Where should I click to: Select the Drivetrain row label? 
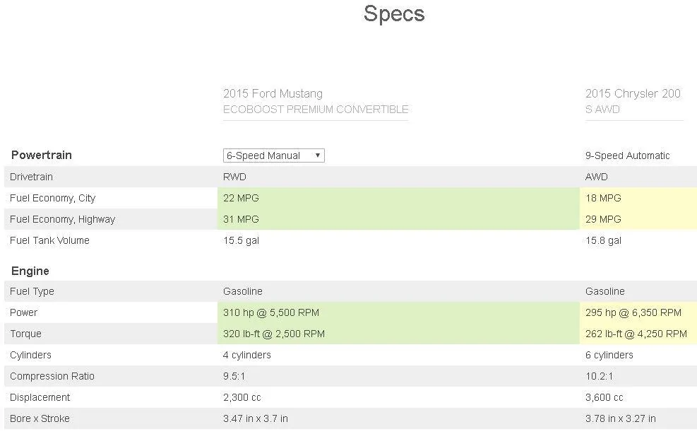tap(31, 177)
